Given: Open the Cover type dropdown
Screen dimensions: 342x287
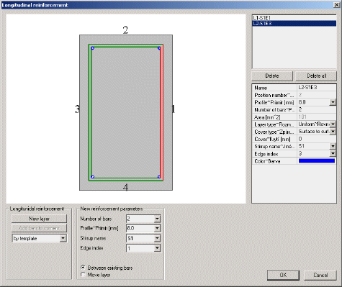Looking at the screenshot, I should [333, 132].
